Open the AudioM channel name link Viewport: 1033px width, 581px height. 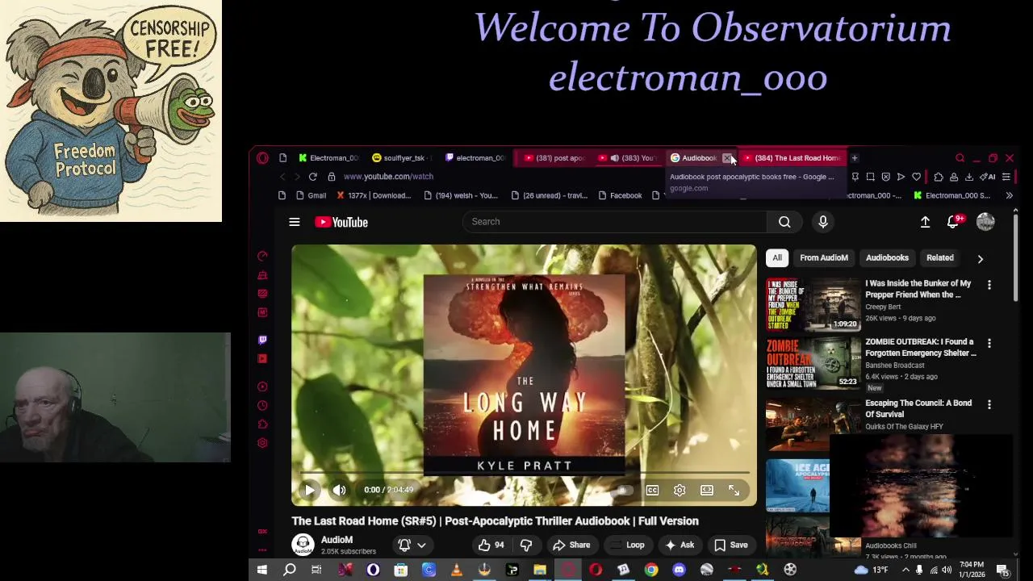(337, 540)
